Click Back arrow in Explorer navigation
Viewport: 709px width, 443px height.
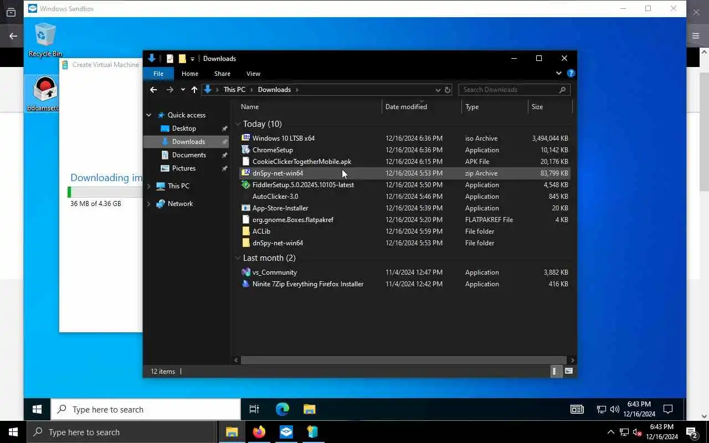click(153, 90)
